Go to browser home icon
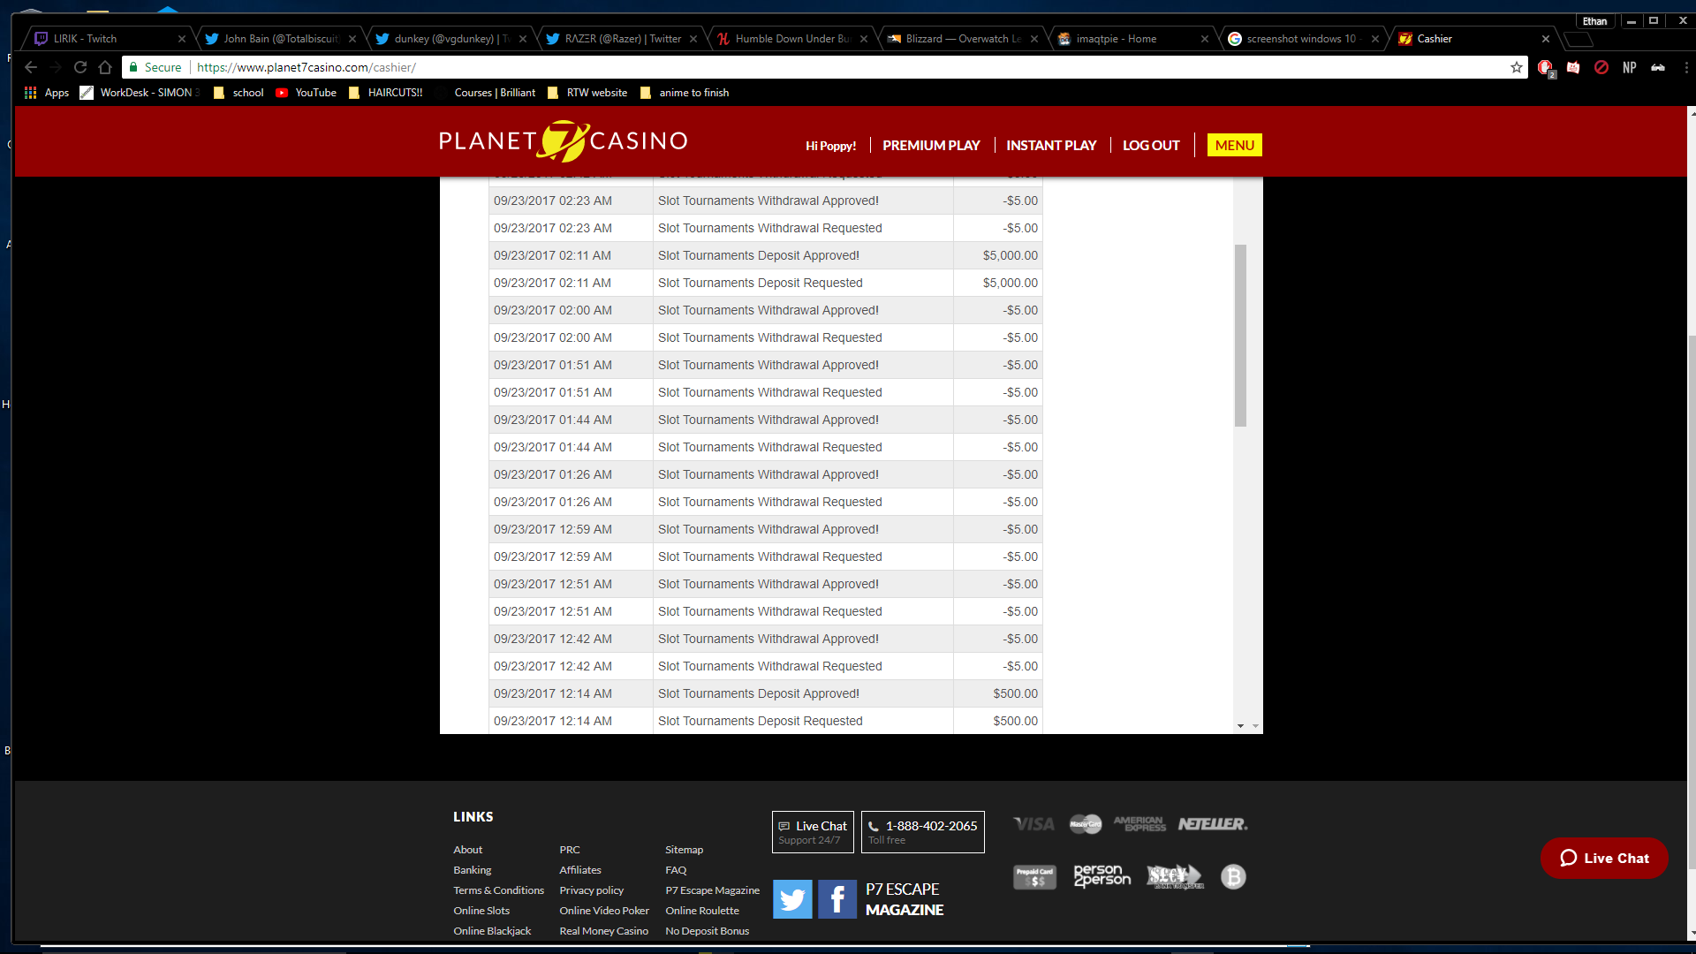The height and width of the screenshot is (954, 1696). click(105, 67)
